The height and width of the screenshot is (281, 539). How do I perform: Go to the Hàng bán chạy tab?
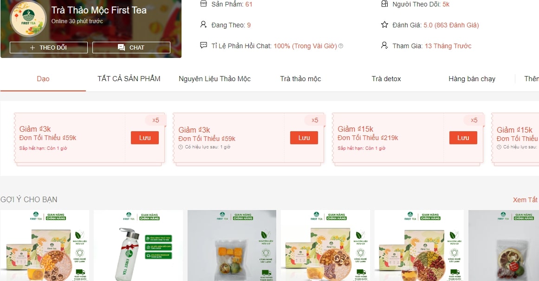click(472, 79)
